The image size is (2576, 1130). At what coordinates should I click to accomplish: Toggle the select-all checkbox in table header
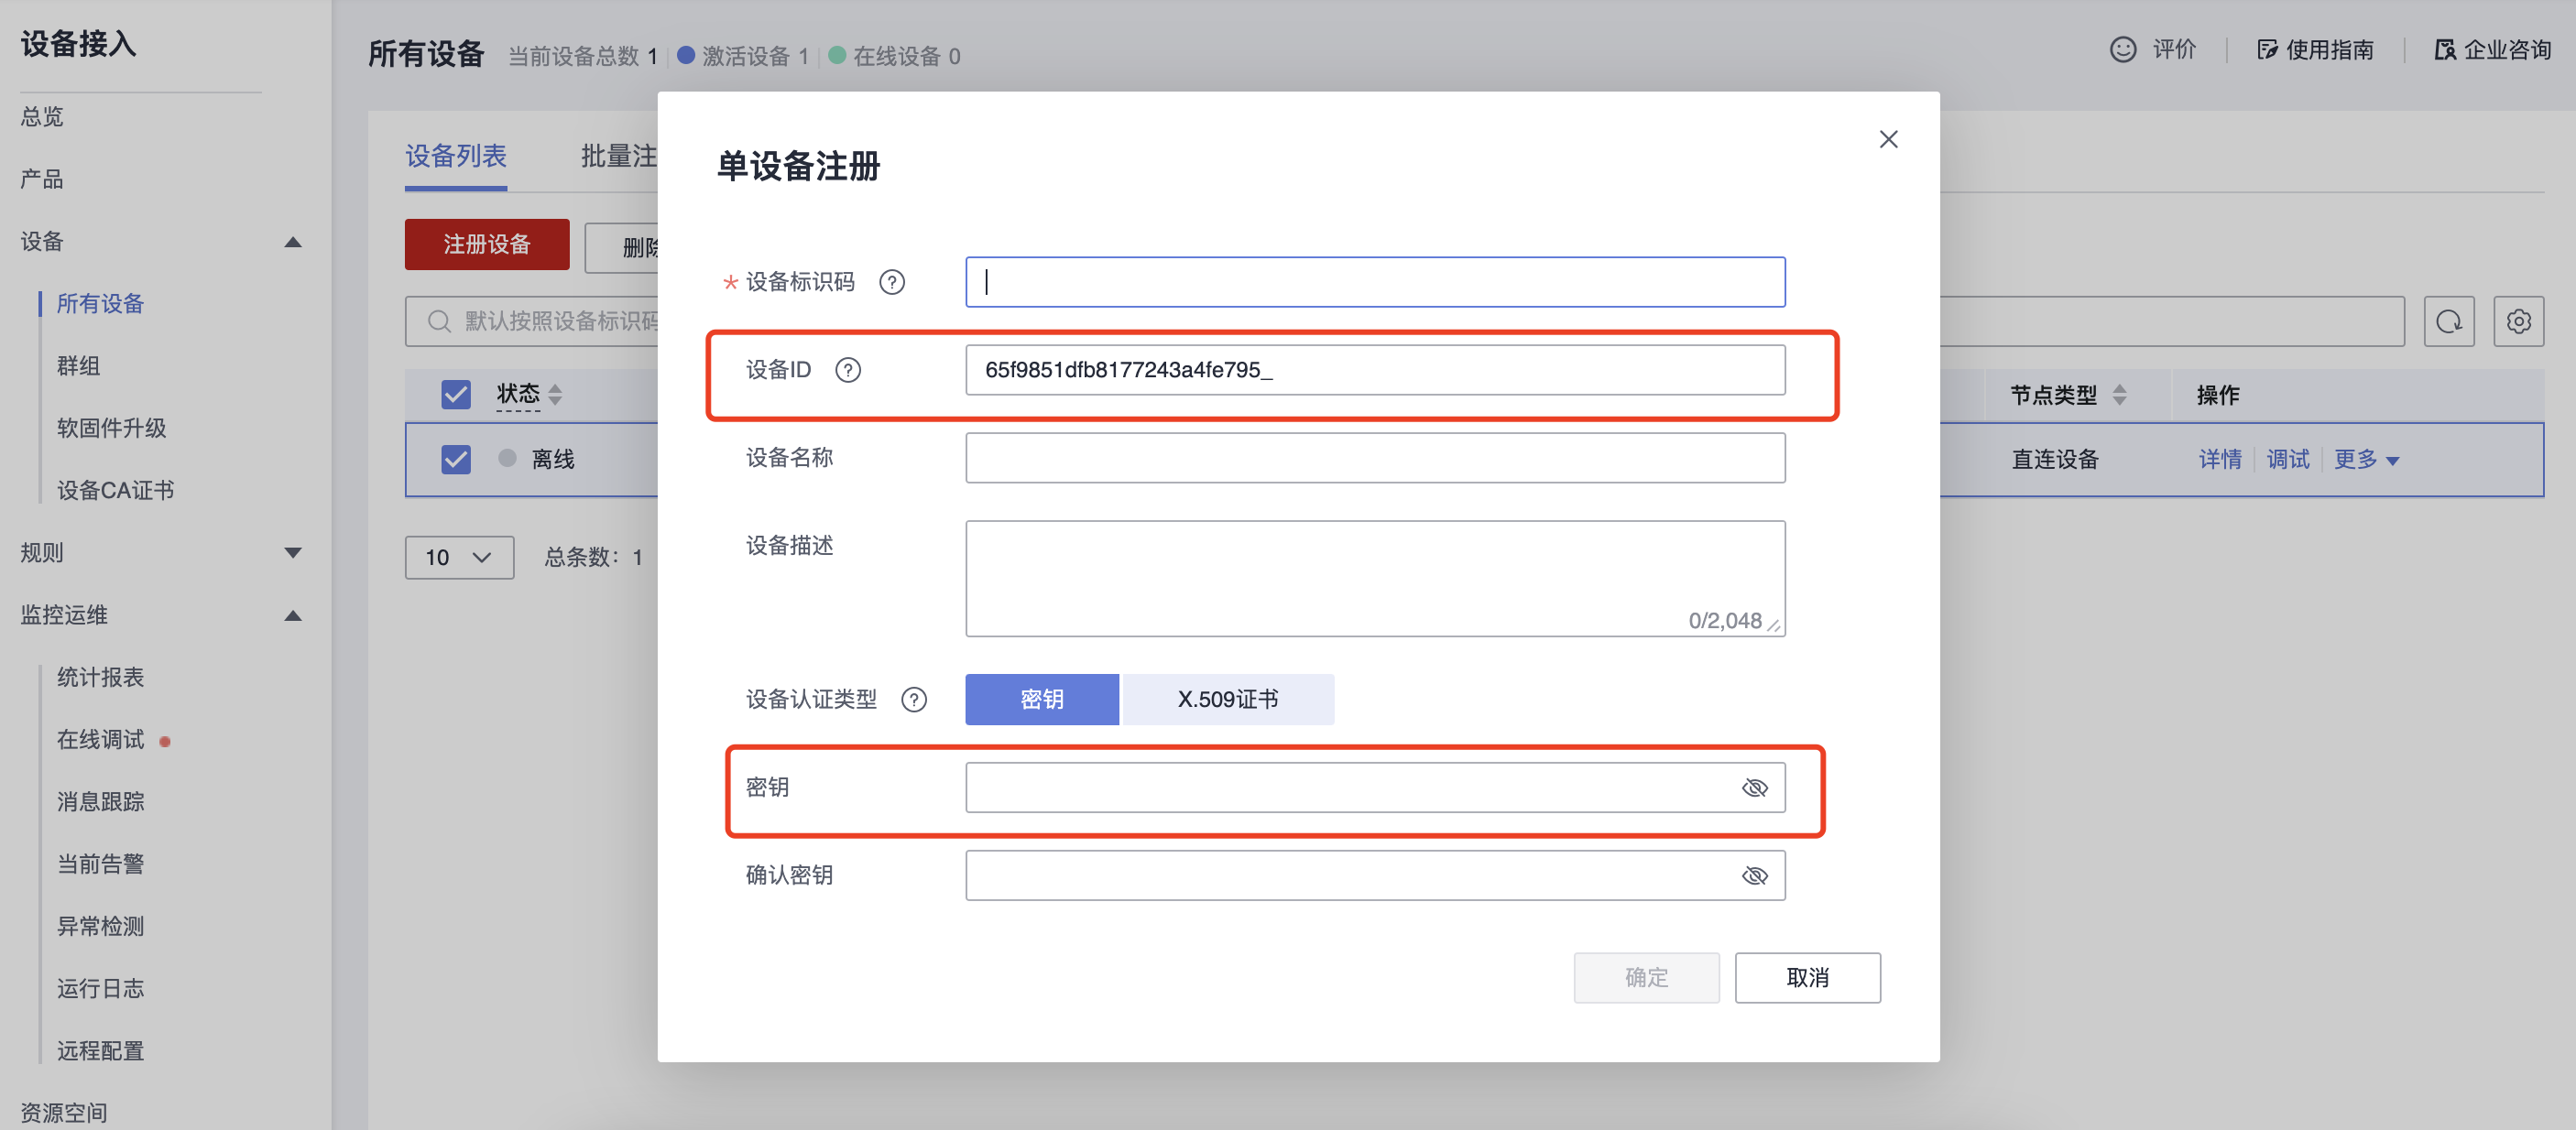[x=456, y=395]
